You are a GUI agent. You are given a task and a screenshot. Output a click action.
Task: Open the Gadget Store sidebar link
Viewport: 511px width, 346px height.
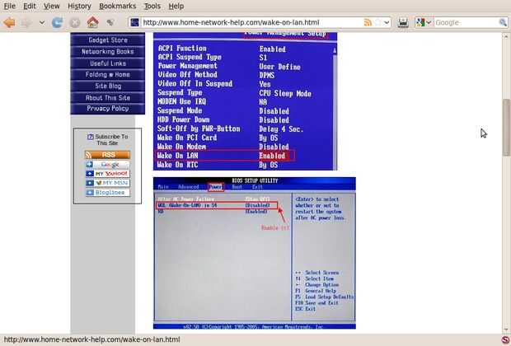tap(108, 40)
